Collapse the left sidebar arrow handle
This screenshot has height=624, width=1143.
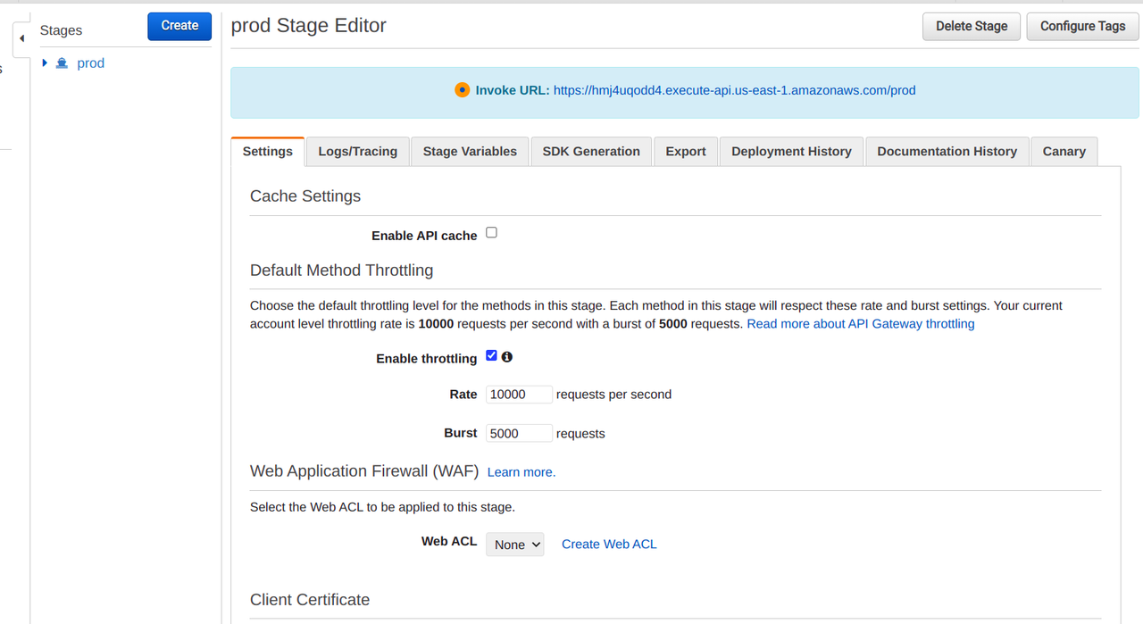click(x=21, y=38)
